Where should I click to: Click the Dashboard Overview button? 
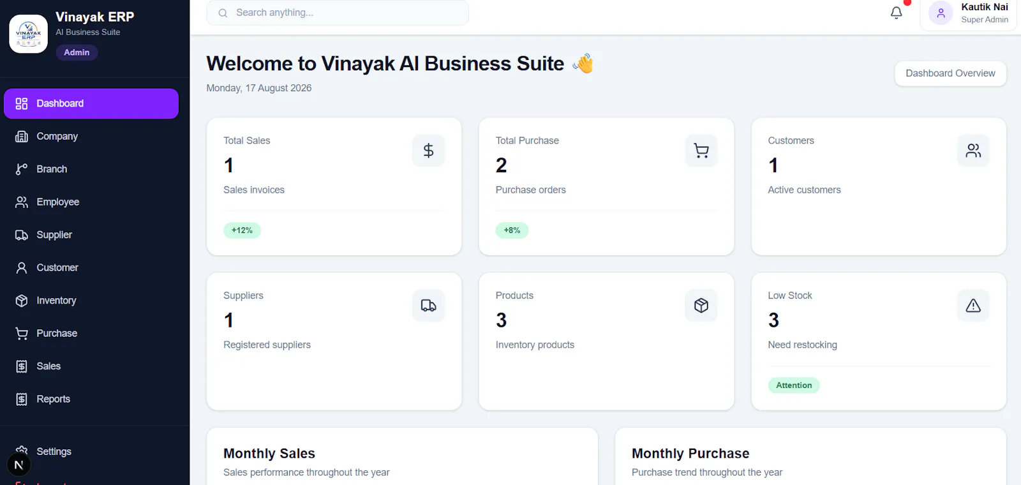point(950,73)
